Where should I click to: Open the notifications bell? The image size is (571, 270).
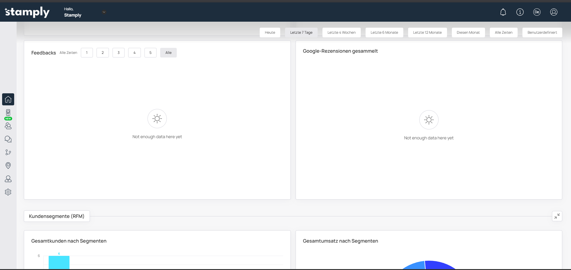(x=503, y=12)
